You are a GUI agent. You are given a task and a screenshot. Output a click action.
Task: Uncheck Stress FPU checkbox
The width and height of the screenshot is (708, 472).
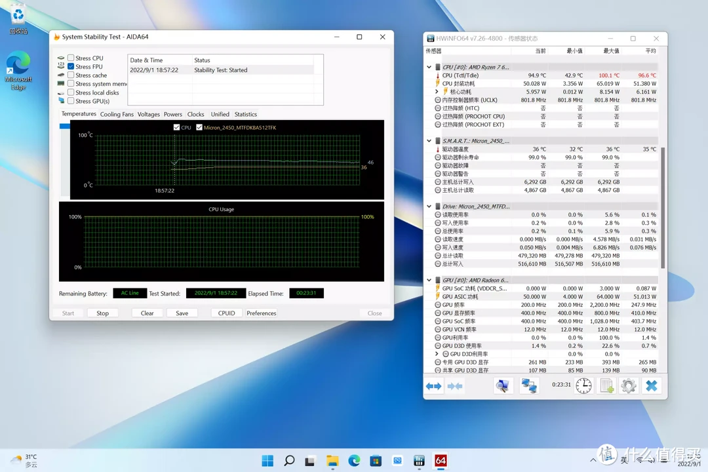[x=71, y=66]
